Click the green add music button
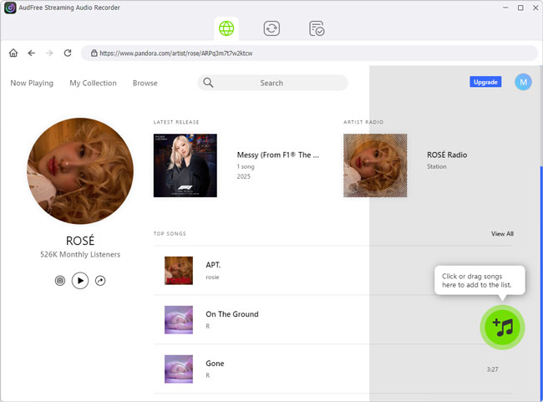Image resolution: width=543 pixels, height=402 pixels. [x=502, y=328]
